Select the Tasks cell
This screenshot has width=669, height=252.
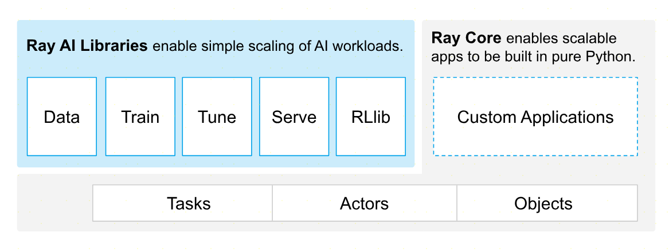(183, 203)
